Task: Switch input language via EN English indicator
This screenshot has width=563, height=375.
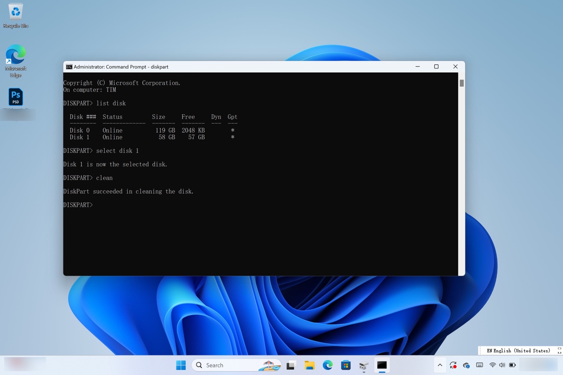Action: pos(519,350)
